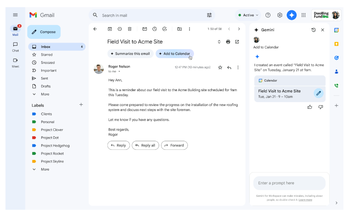Screen dimensions: 355x221
Task: Expand recipient details next to 'to me'
Action: tap(119, 72)
